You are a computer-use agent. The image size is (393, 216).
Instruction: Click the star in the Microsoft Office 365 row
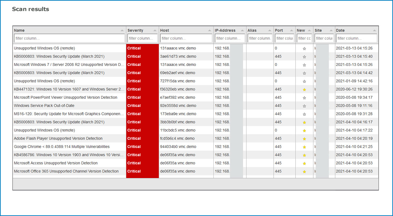[x=304, y=171]
